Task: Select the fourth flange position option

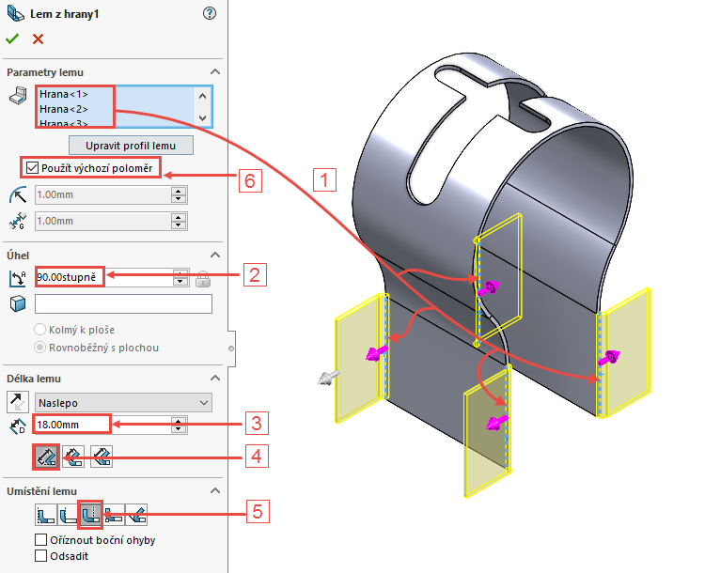Action: click(x=114, y=515)
